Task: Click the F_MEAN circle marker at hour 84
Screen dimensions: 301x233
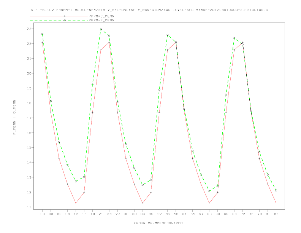Action: click(276, 190)
